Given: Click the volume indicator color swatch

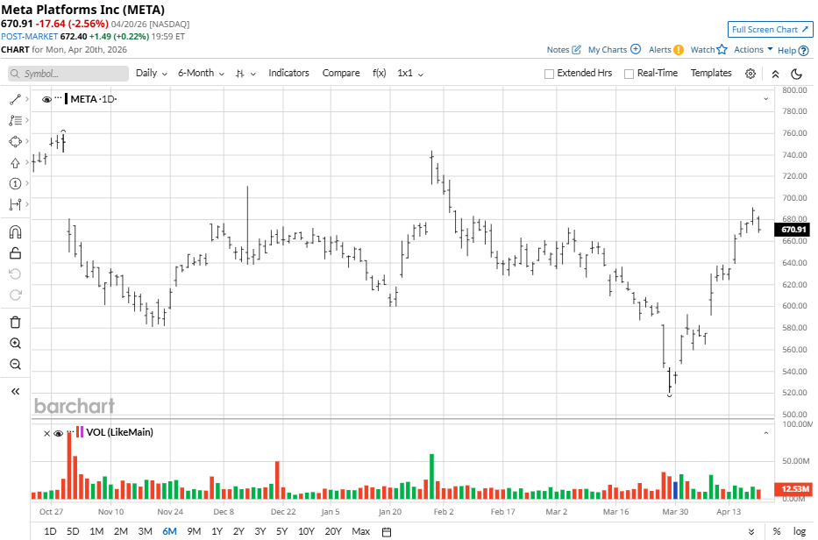Looking at the screenshot, I should pos(80,432).
